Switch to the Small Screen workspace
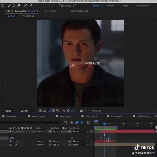This screenshot has height=157, width=157. (143, 6)
